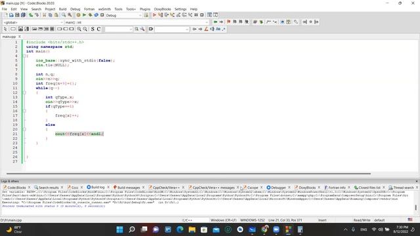Viewport: 420px width, 236px height.
Task: Collapse the fold marker at line 16
Action: pos(24,111)
